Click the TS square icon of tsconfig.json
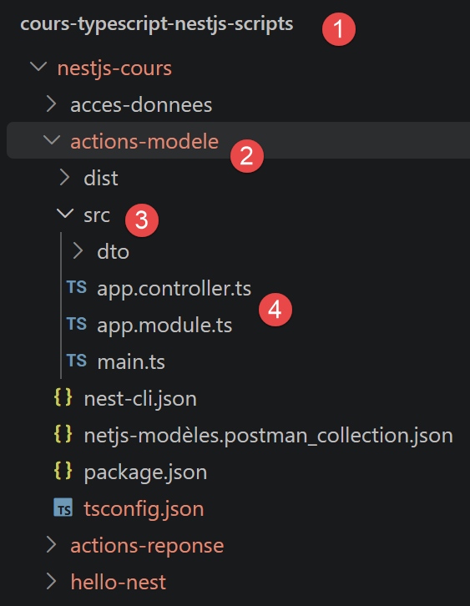 pos(63,508)
